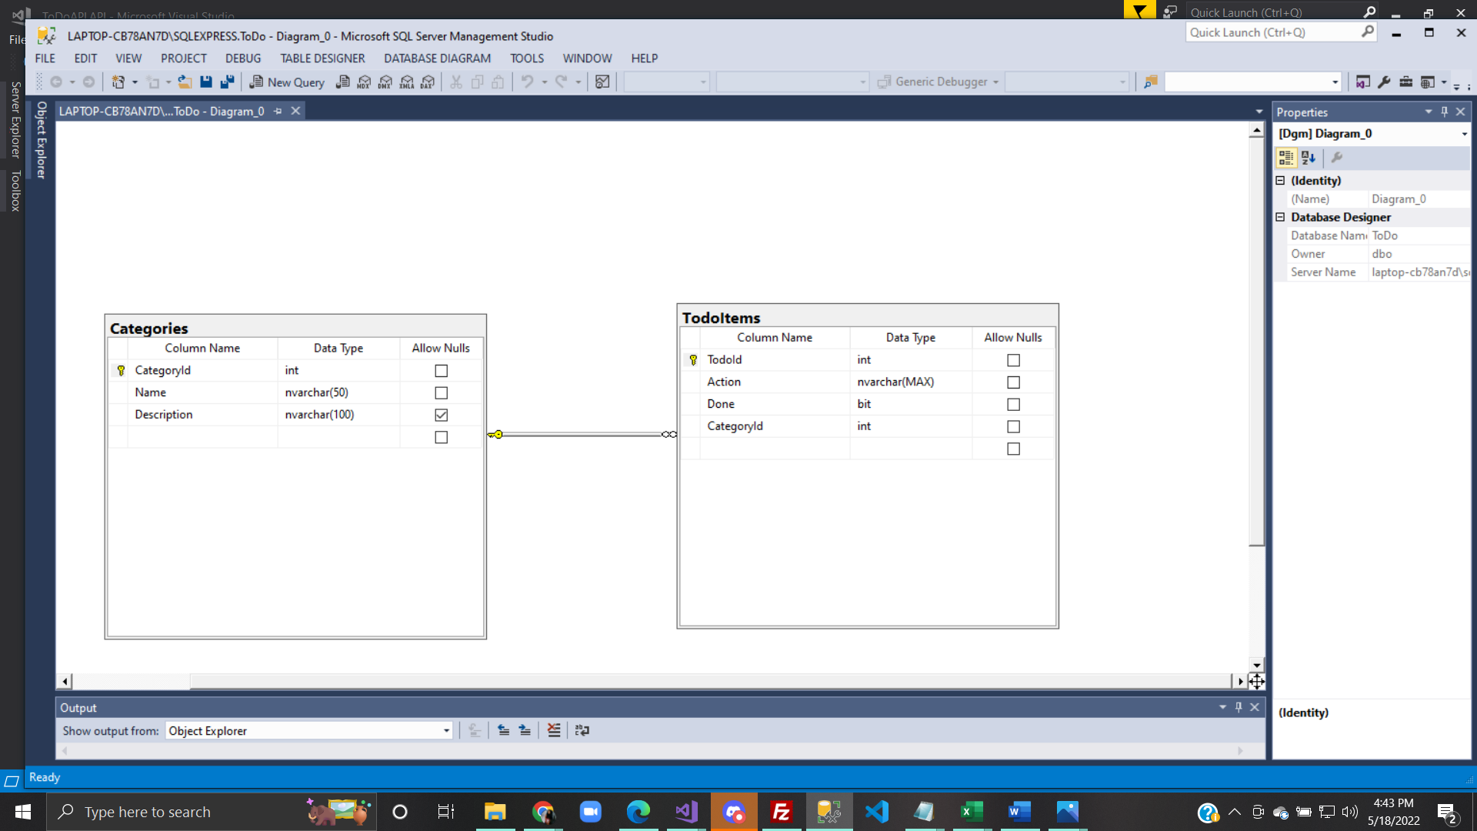Uncheck Allow Nulls for the Description column
1477x831 pixels.
tap(441, 415)
